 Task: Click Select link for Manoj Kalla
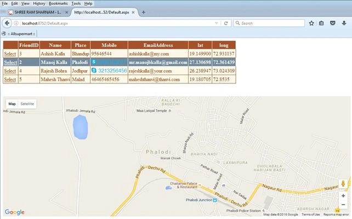(x=10, y=62)
